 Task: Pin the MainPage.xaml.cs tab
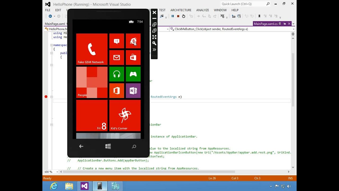285,24
